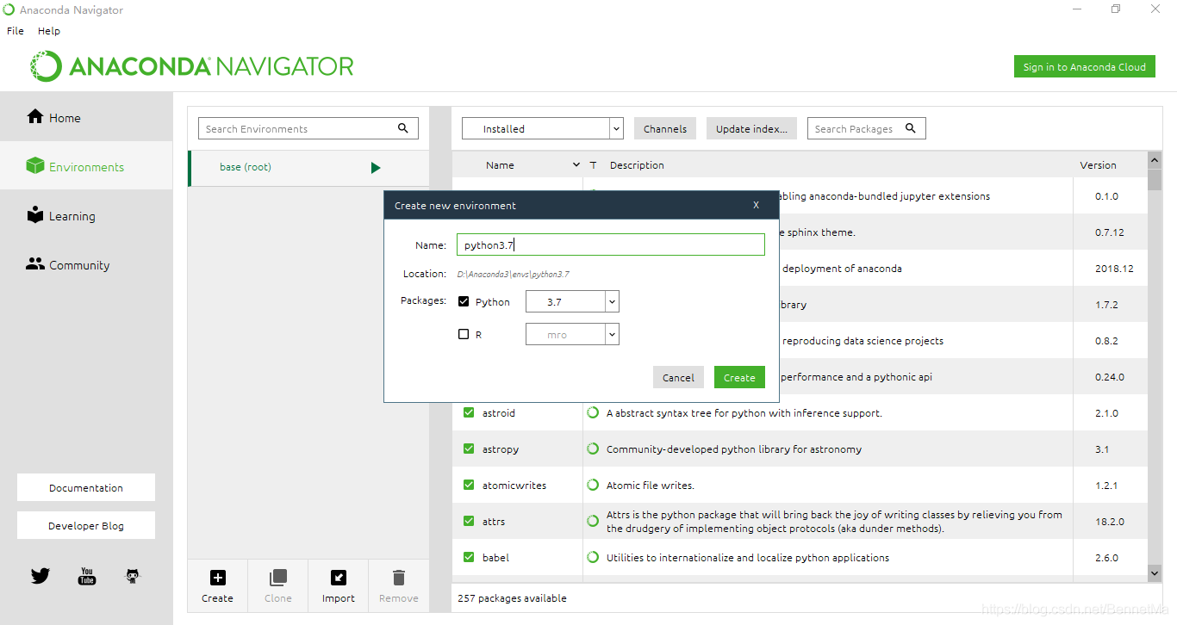Viewport: 1177px width, 625px height.
Task: Open the File menu
Action: click(x=16, y=31)
